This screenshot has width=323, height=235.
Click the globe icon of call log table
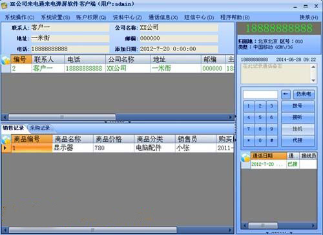click(x=245, y=157)
